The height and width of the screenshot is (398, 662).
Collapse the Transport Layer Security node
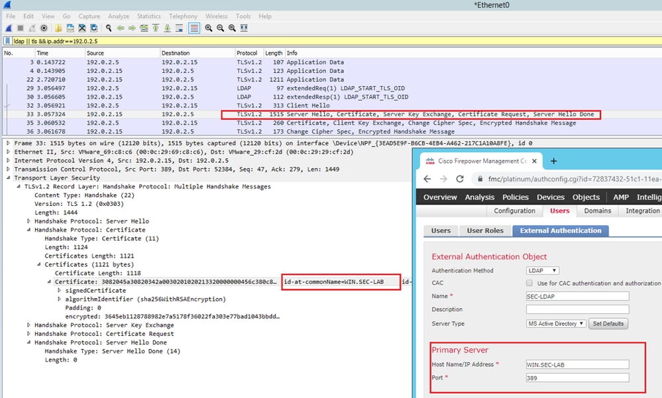[x=9, y=178]
